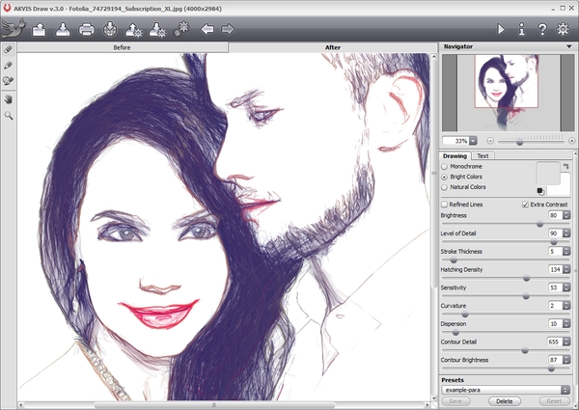The width and height of the screenshot is (579, 410).
Task: Click the save image icon
Action: [x=63, y=29]
